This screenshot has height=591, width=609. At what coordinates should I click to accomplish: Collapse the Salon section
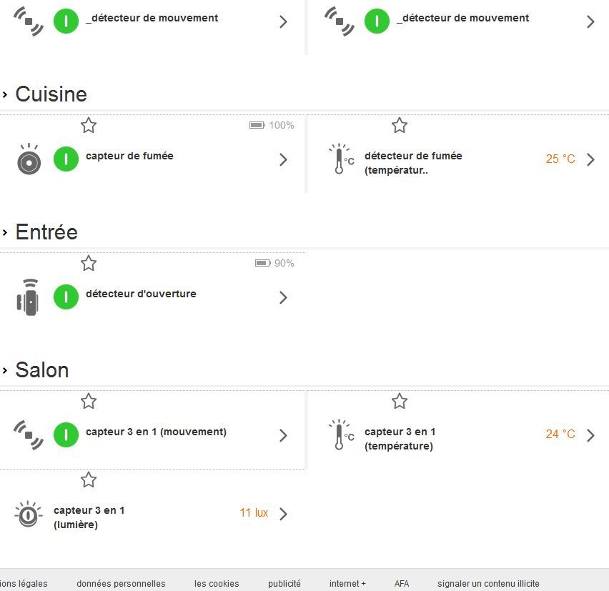(x=6, y=370)
